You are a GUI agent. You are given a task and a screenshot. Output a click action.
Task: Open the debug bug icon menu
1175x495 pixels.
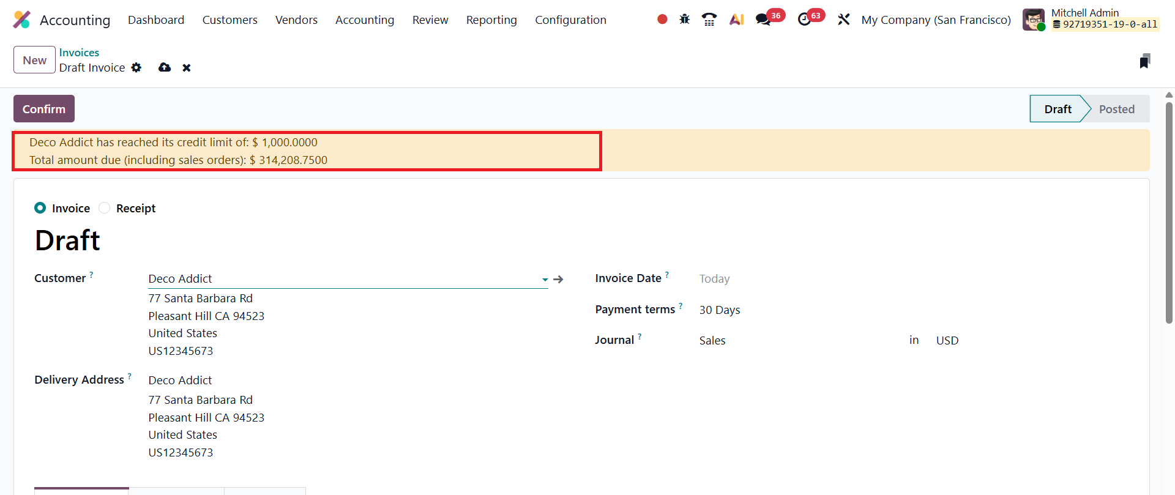[685, 20]
